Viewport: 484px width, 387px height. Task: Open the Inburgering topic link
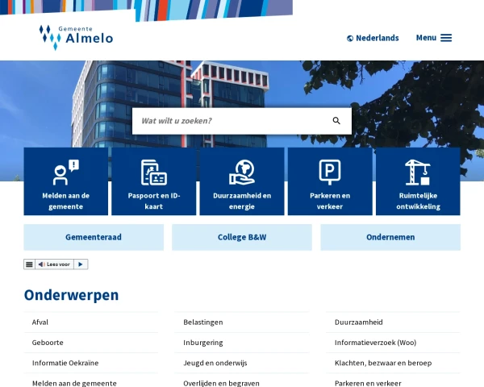(x=203, y=343)
